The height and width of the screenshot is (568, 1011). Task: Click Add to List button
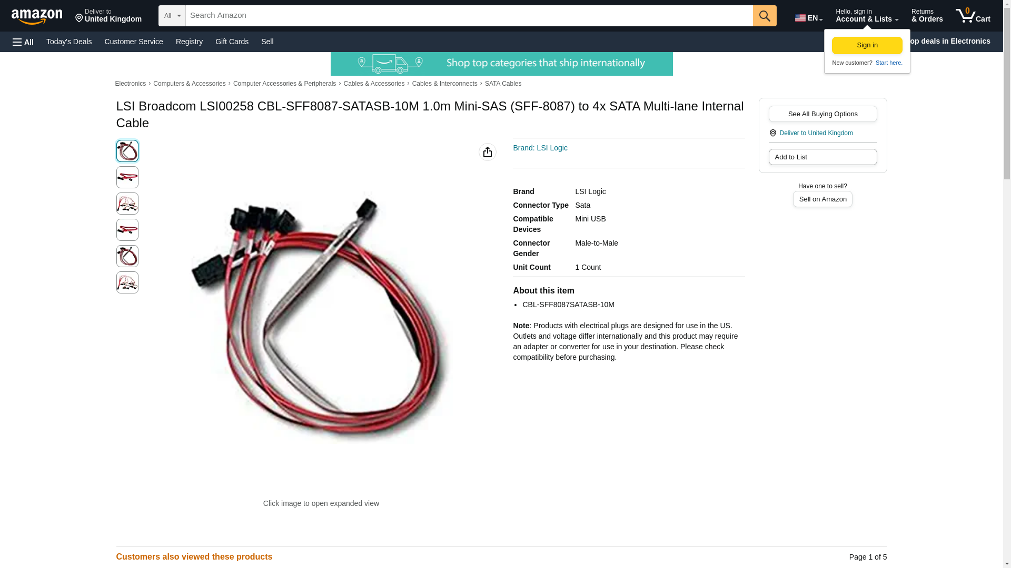(x=822, y=157)
